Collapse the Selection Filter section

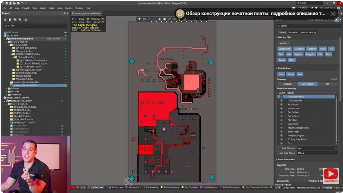pos(277,38)
